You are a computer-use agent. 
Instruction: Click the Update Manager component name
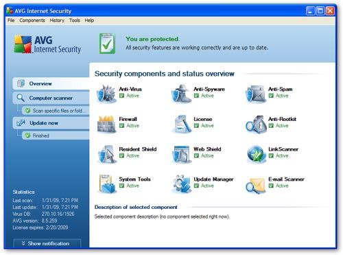(x=213, y=179)
